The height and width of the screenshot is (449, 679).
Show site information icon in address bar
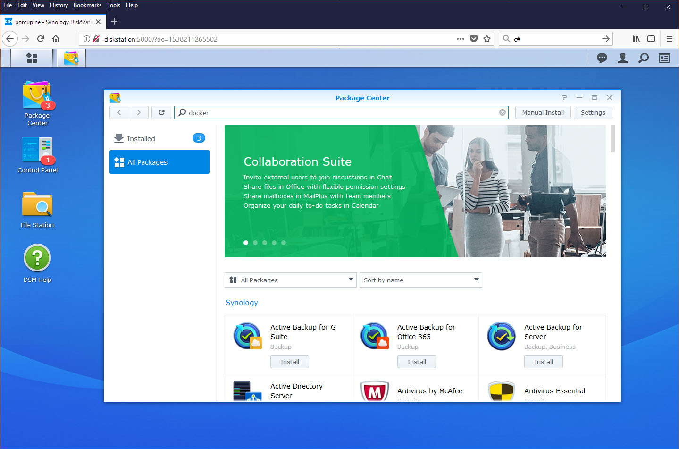coord(87,39)
